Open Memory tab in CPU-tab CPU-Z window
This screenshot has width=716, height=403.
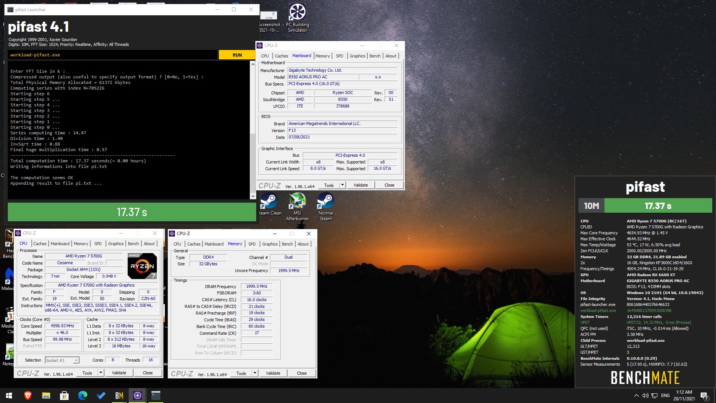(81, 244)
